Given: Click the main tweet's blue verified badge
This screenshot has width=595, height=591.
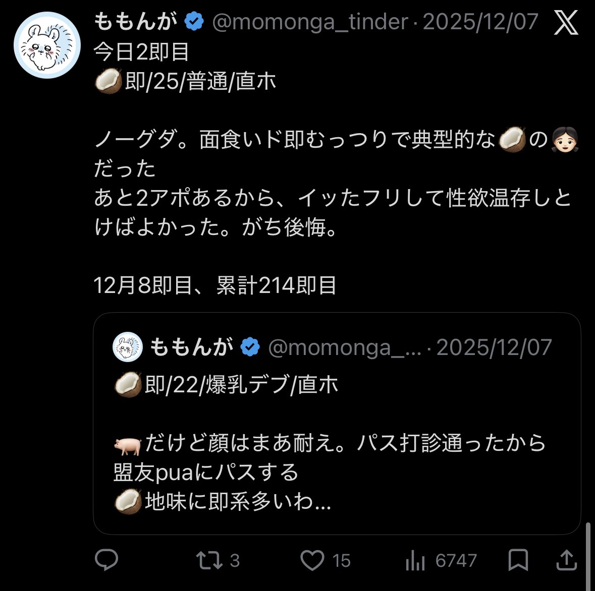Looking at the screenshot, I should 194,22.
